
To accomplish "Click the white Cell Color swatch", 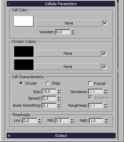I will (x=24, y=21).
